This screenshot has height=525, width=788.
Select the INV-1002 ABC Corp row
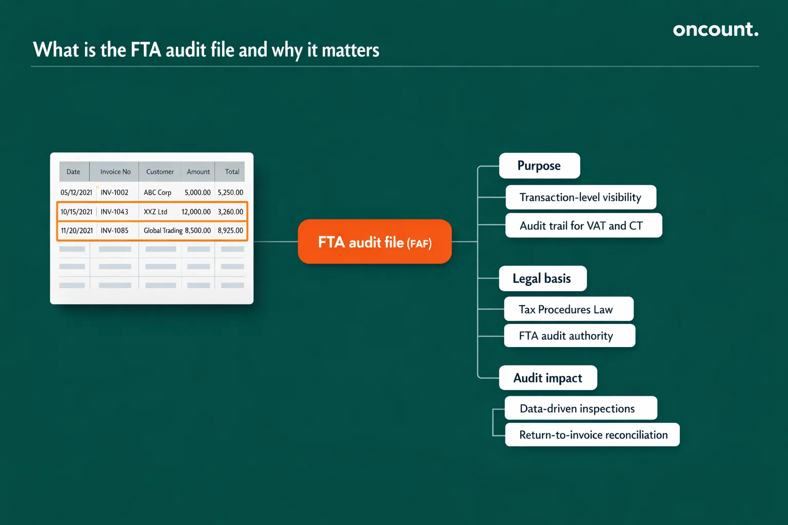tap(151, 192)
